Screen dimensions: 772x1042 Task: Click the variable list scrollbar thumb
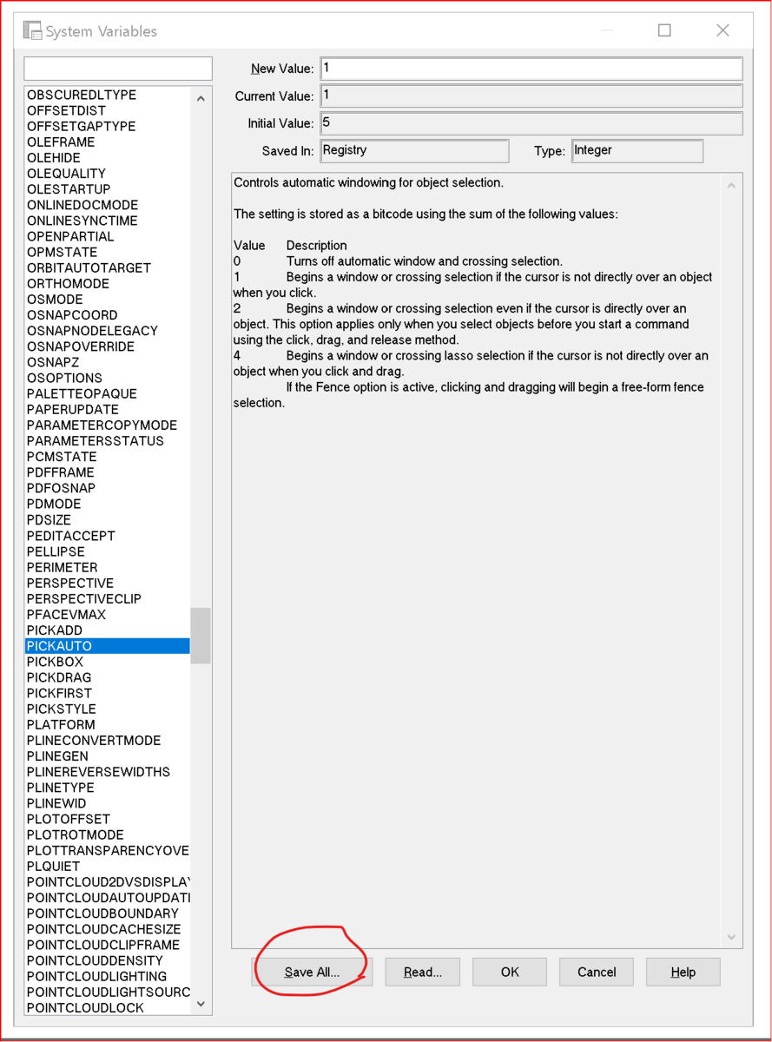pyautogui.click(x=201, y=636)
